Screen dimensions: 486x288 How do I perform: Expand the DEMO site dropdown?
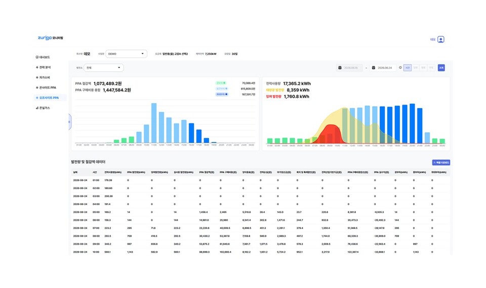pos(126,54)
